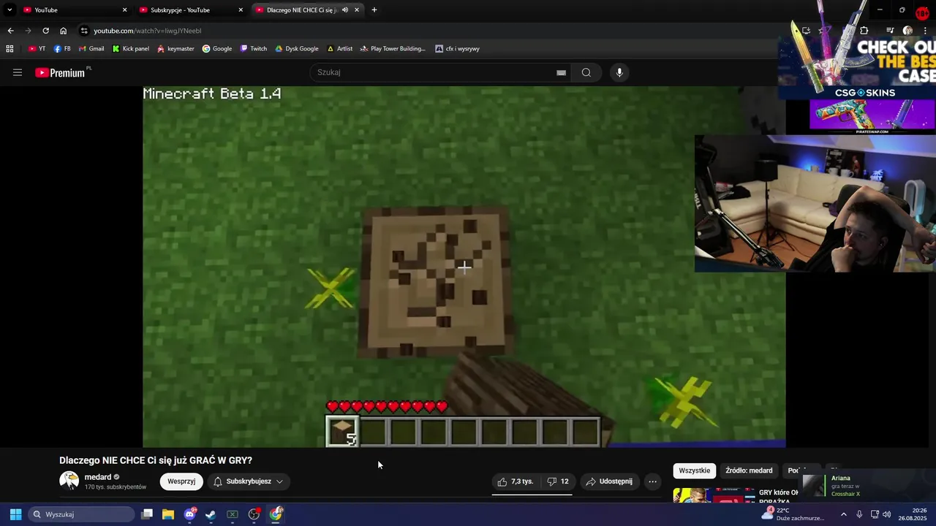This screenshot has height=526, width=936.
Task: Open the Dysk Google bookmark
Action: coord(297,49)
